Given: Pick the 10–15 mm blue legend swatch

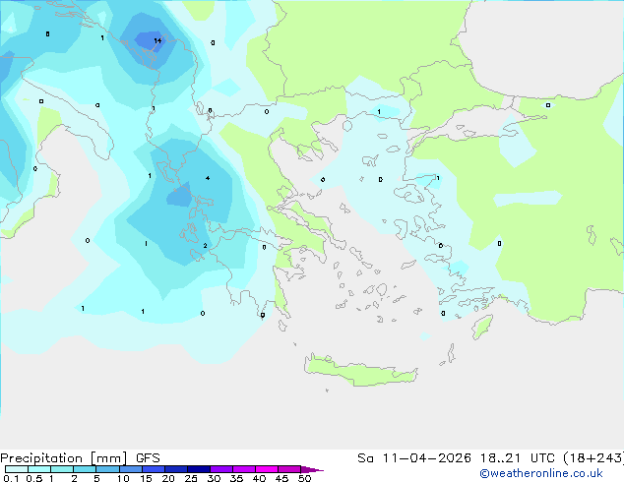Looking at the screenshot, I should pyautogui.click(x=130, y=469).
